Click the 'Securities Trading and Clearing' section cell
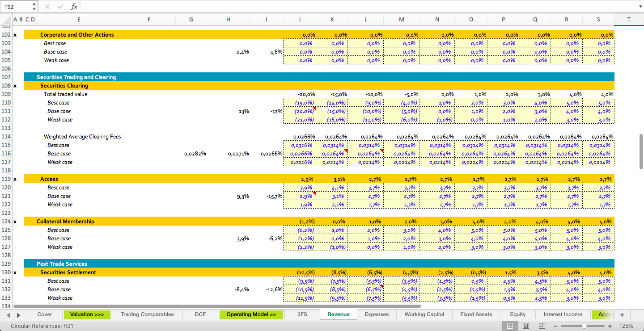 [76, 77]
